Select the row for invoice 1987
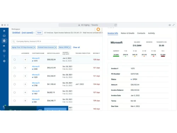This screenshot has width=177, height=133. (15, 93)
